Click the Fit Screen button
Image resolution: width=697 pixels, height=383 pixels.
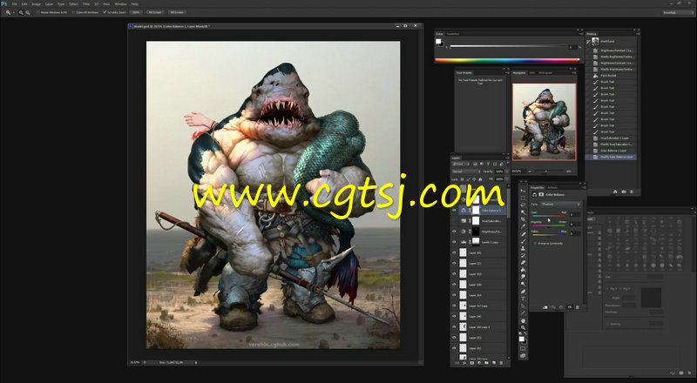(155, 12)
